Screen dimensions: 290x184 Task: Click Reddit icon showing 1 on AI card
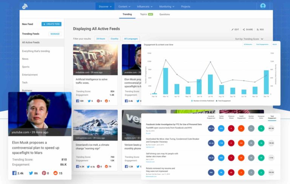pos(106,101)
